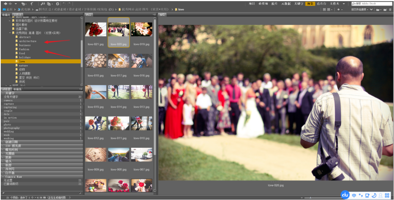This screenshot has width=394, height=200.
Task: Select the 人物摄影 folder
Action: 25,74
